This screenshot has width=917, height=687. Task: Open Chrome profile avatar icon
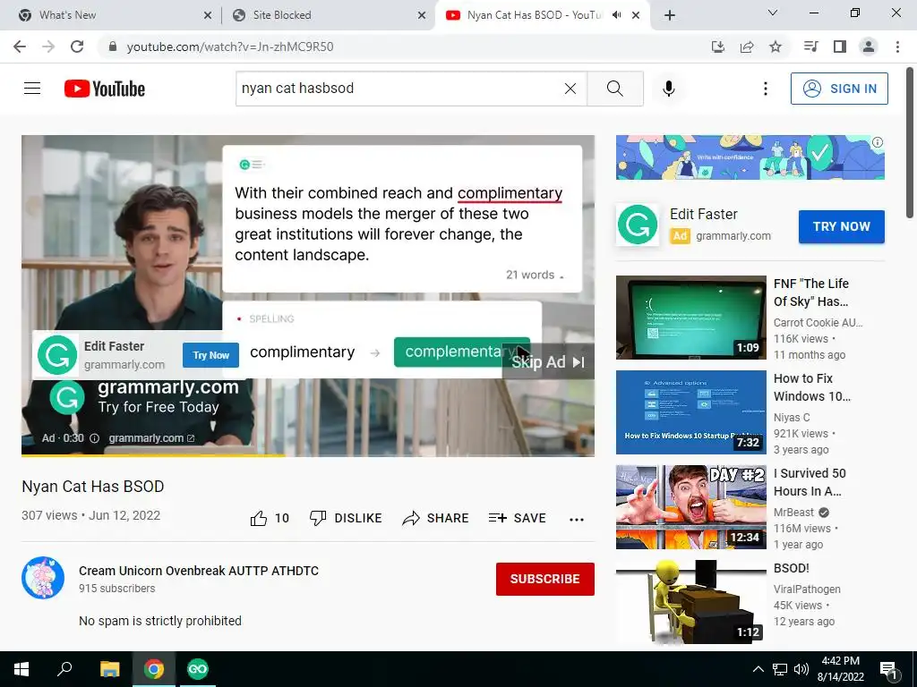869,47
